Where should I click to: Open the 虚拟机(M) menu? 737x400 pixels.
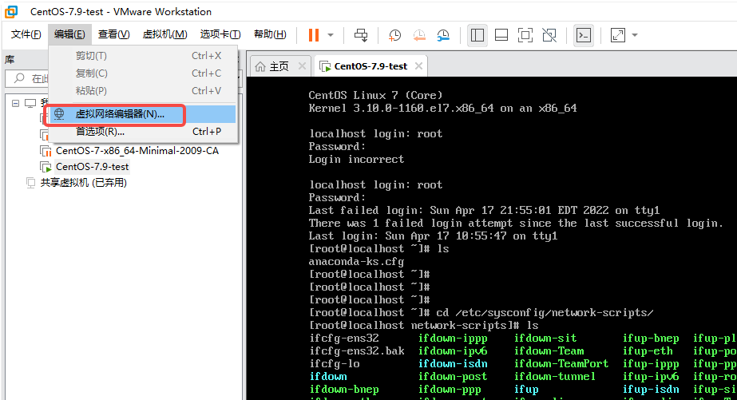click(164, 34)
